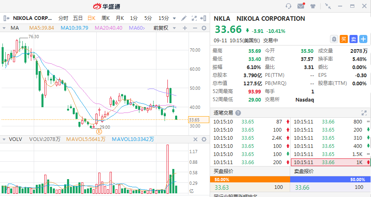Collapse the MA indicator triangle
The image size is (371, 197).
point(4,28)
